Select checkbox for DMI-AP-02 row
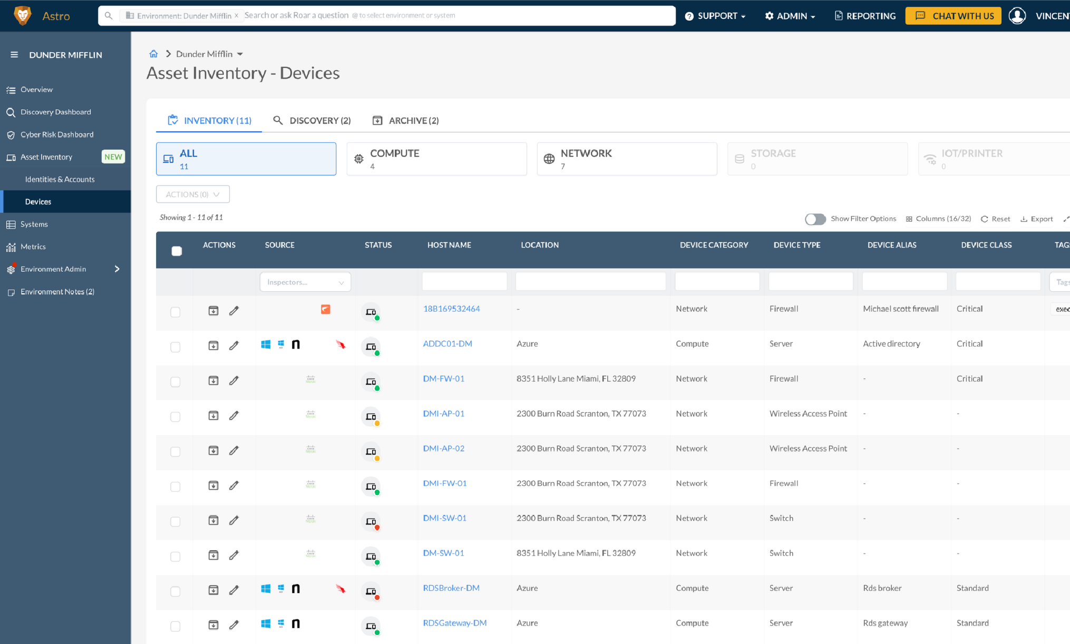 click(x=176, y=452)
